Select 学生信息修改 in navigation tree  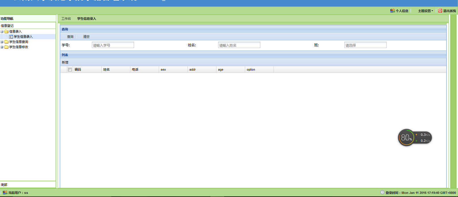(x=19, y=47)
